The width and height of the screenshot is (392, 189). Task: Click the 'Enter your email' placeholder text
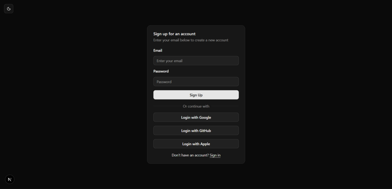[x=170, y=61]
